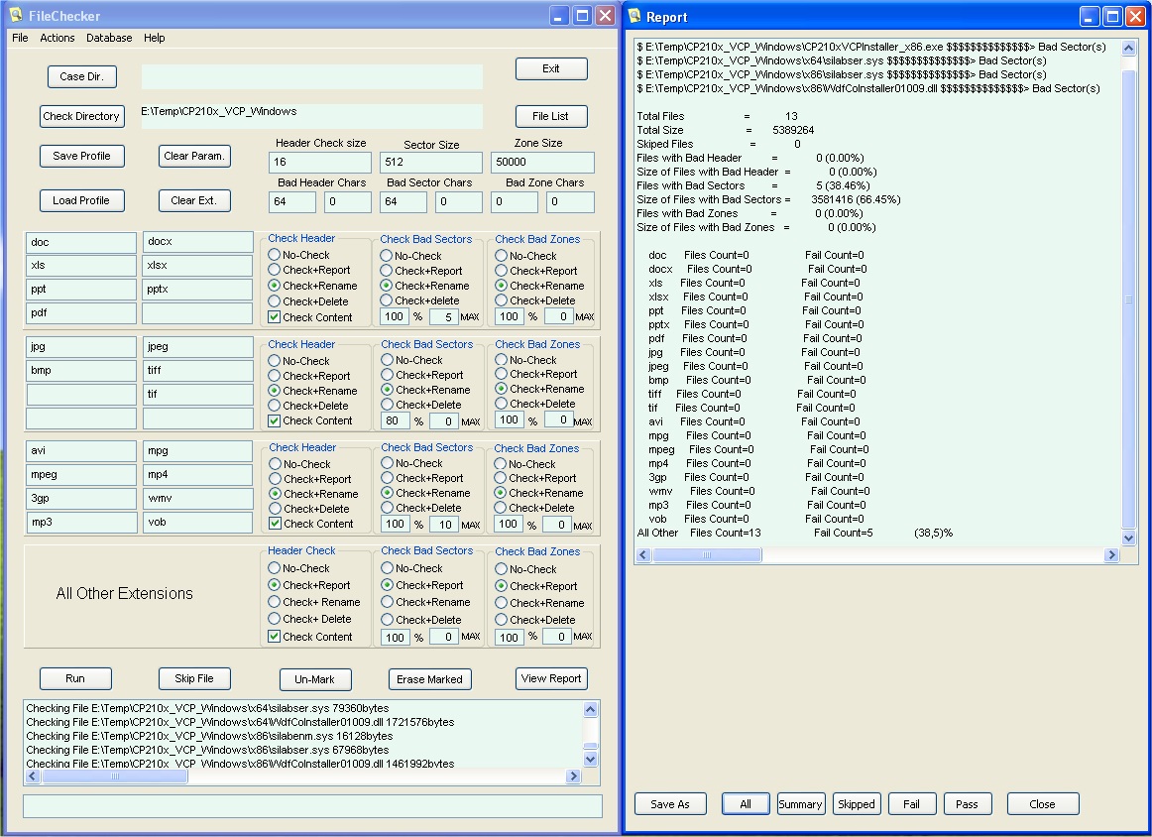Click the tiff extension field
The width and height of the screenshot is (1152, 837).
(197, 370)
